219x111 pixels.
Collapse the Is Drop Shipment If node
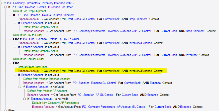point(10,15)
